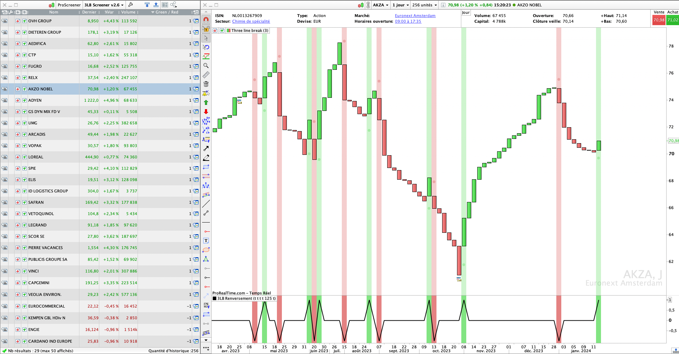The height and width of the screenshot is (354, 679).
Task: Sort by the %Var column header
Action: point(109,12)
